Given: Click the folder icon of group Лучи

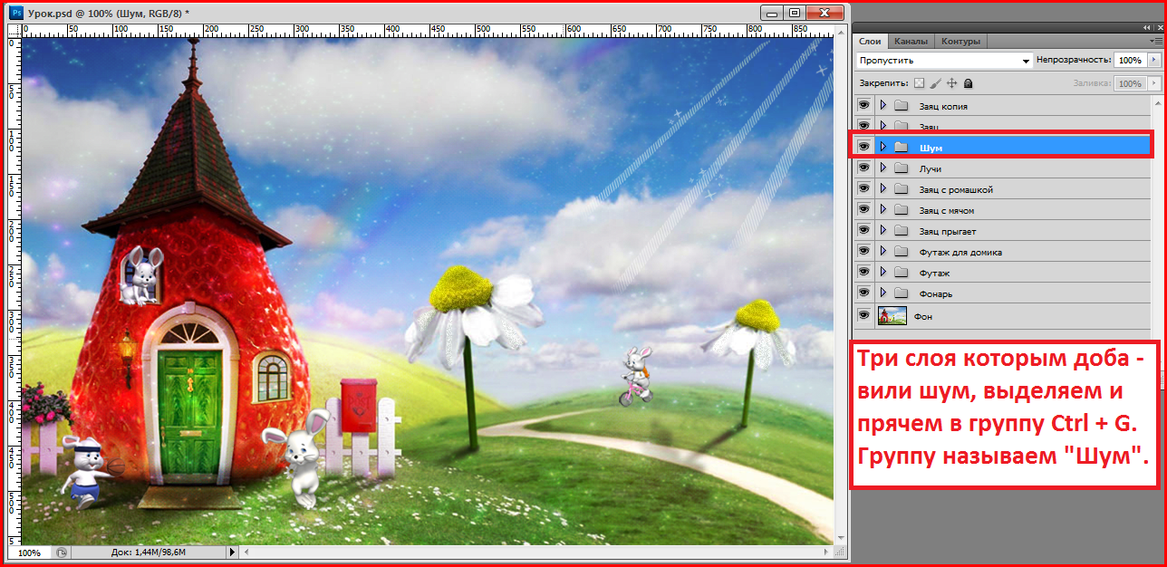Looking at the screenshot, I should pos(901,168).
